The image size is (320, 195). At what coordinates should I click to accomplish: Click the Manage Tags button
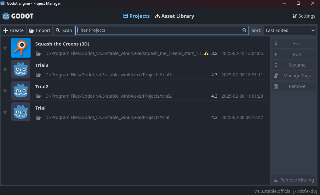pos(294,76)
